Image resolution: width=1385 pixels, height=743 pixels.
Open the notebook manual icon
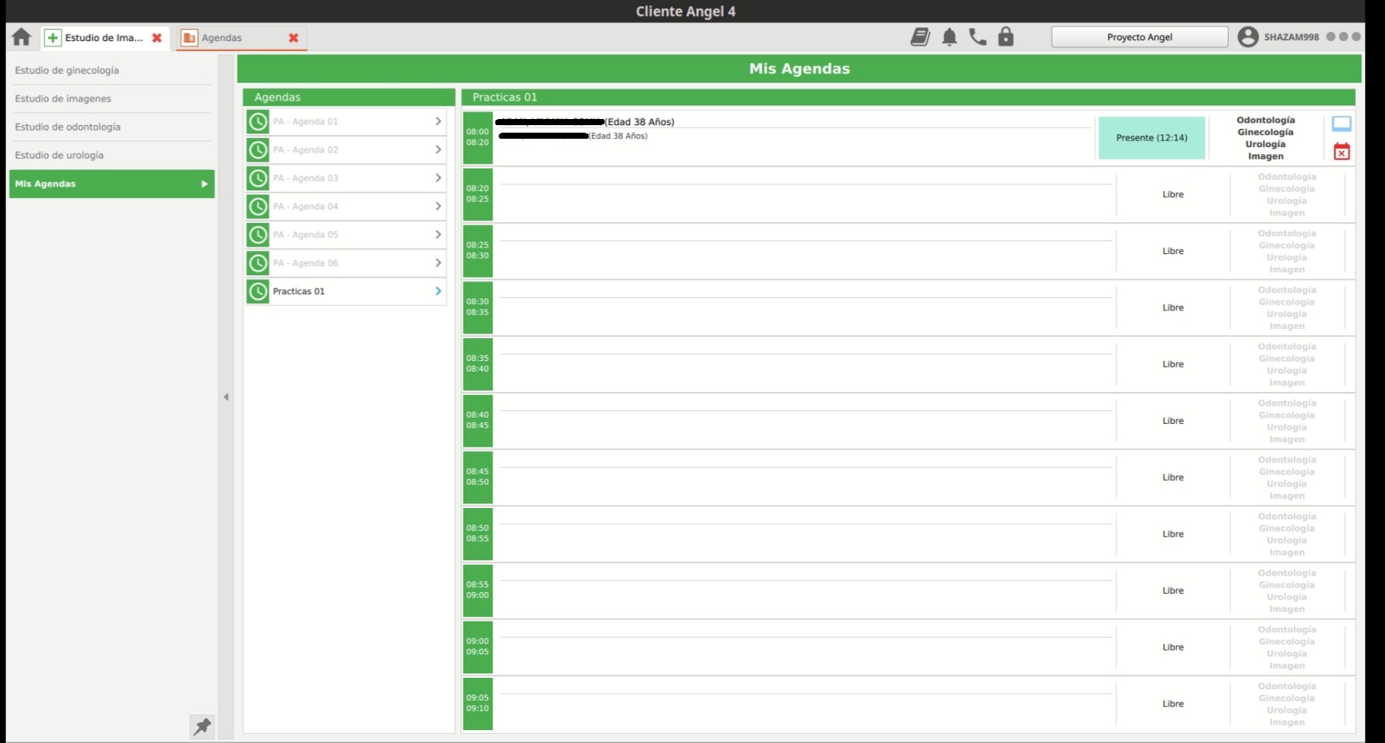coord(920,36)
